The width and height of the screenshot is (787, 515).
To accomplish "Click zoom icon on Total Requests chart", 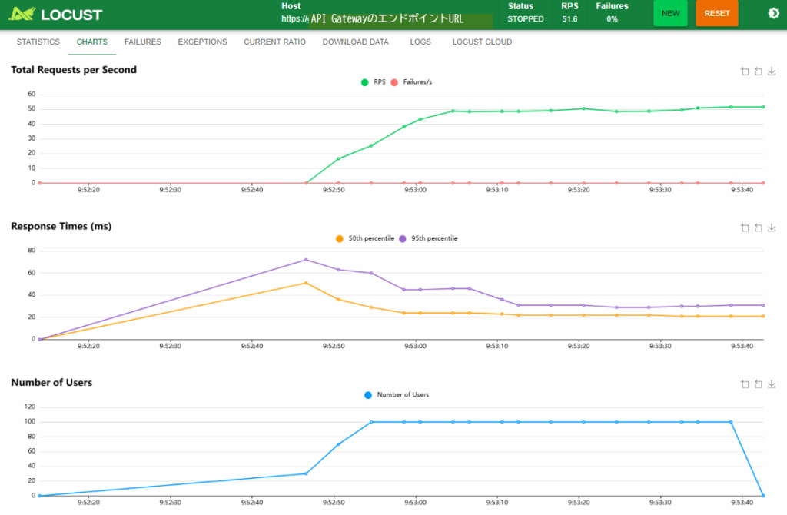I will (x=745, y=71).
